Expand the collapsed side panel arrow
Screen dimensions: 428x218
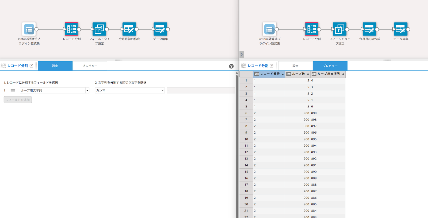[x=242, y=54]
